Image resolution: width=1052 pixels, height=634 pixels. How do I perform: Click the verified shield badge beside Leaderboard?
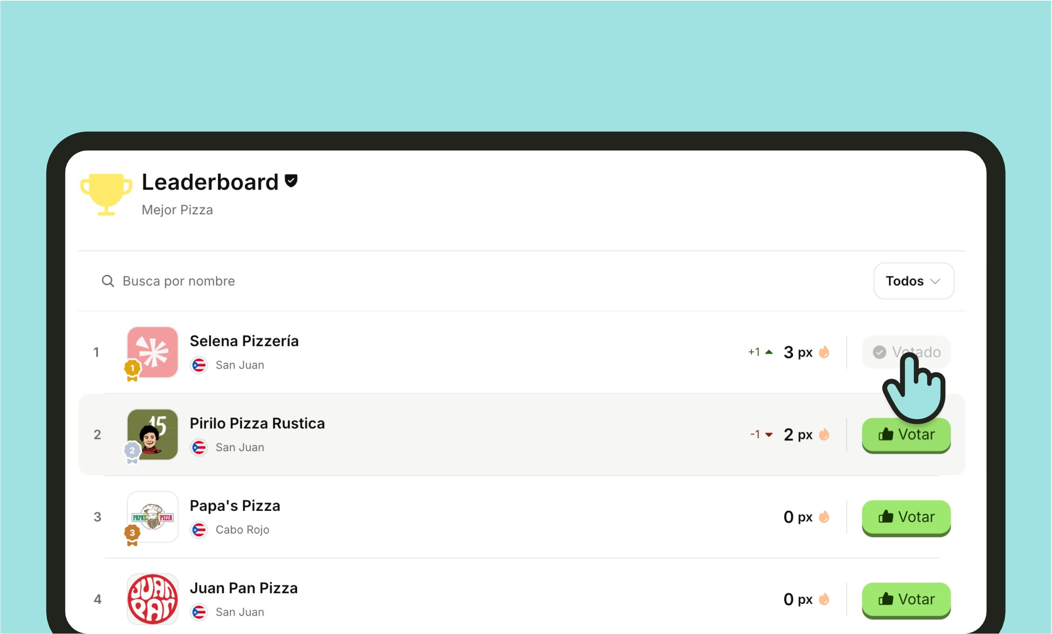pyautogui.click(x=291, y=181)
